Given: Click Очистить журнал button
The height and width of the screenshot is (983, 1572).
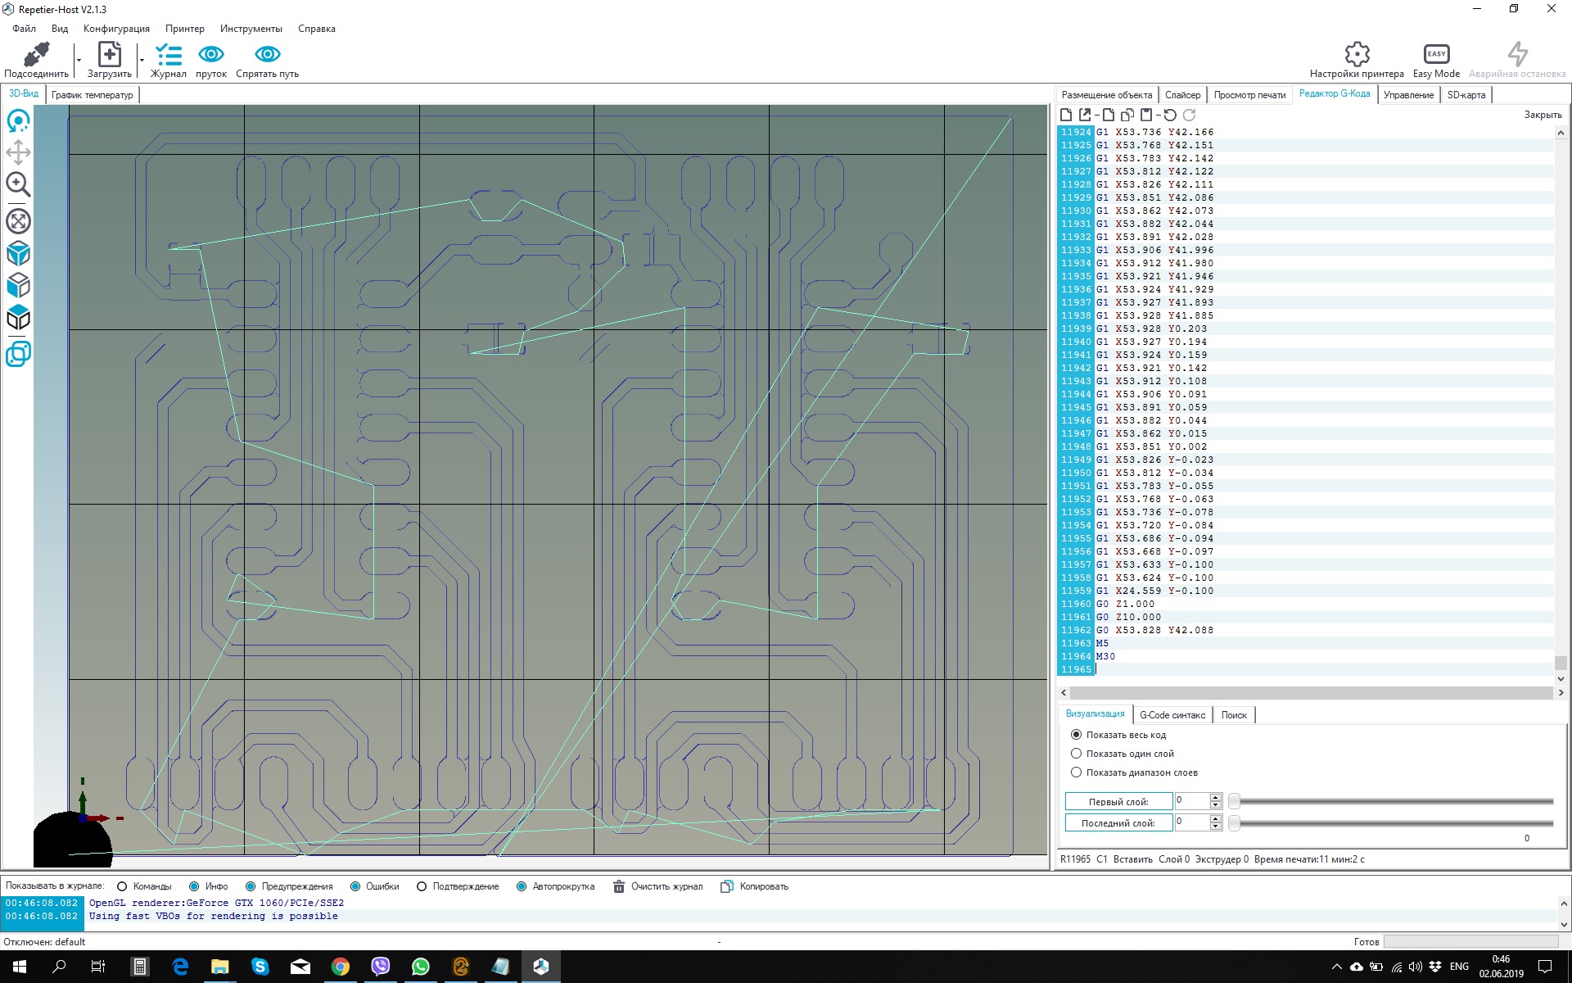Looking at the screenshot, I should pos(658,886).
